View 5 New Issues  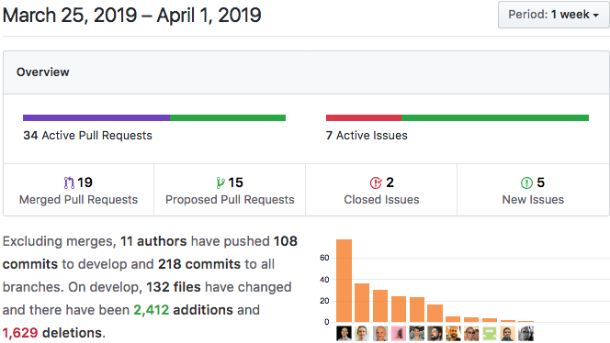point(533,190)
